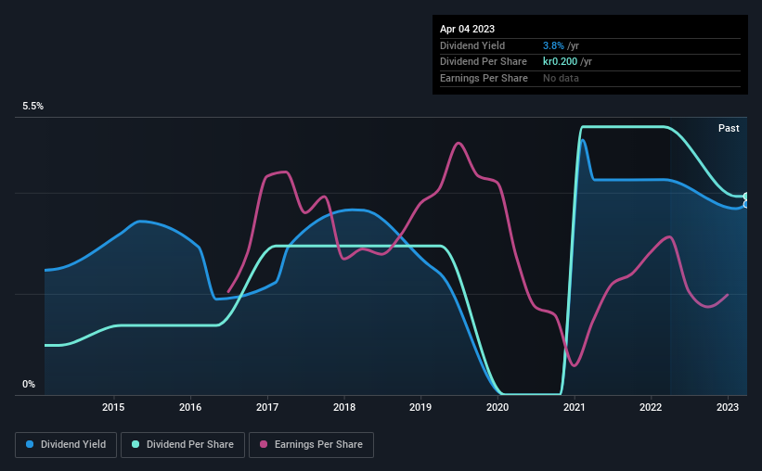The width and height of the screenshot is (762, 471).
Task: Select the 2020 label on the x-axis
Action: pyautogui.click(x=497, y=407)
